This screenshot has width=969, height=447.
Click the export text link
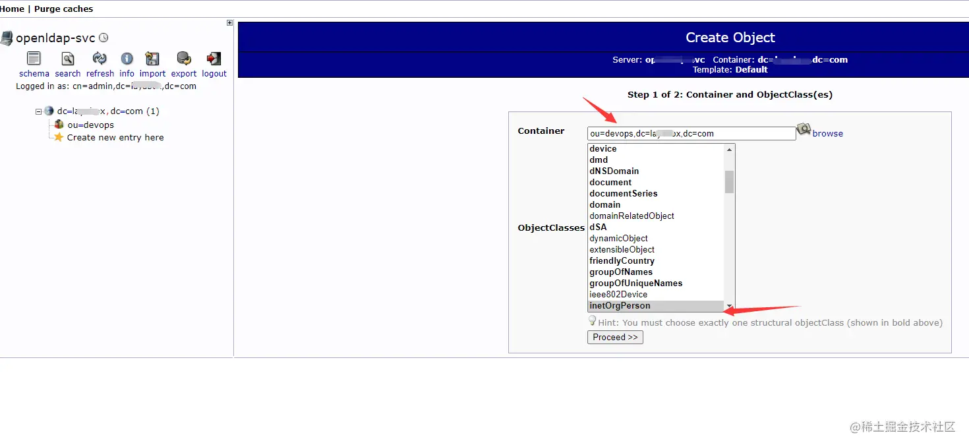pyautogui.click(x=184, y=74)
